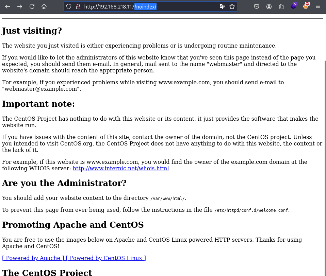The image size is (326, 276).
Task: Click the /var/www/html/ directory path text
Action: [x=167, y=198]
